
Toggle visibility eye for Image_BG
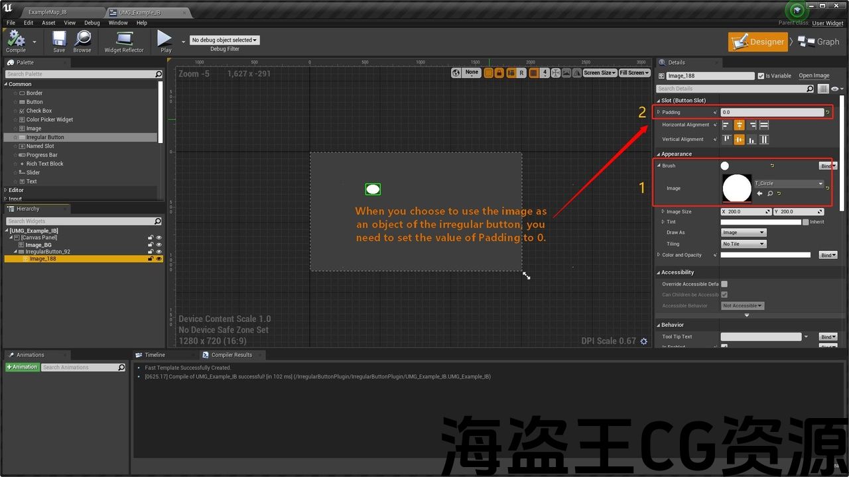tap(159, 244)
